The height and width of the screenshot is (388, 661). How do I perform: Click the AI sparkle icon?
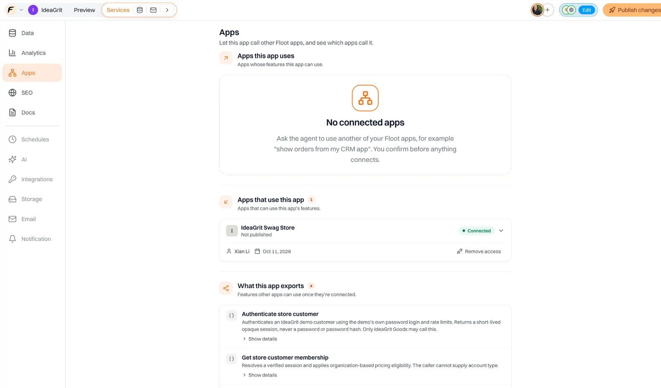click(12, 159)
